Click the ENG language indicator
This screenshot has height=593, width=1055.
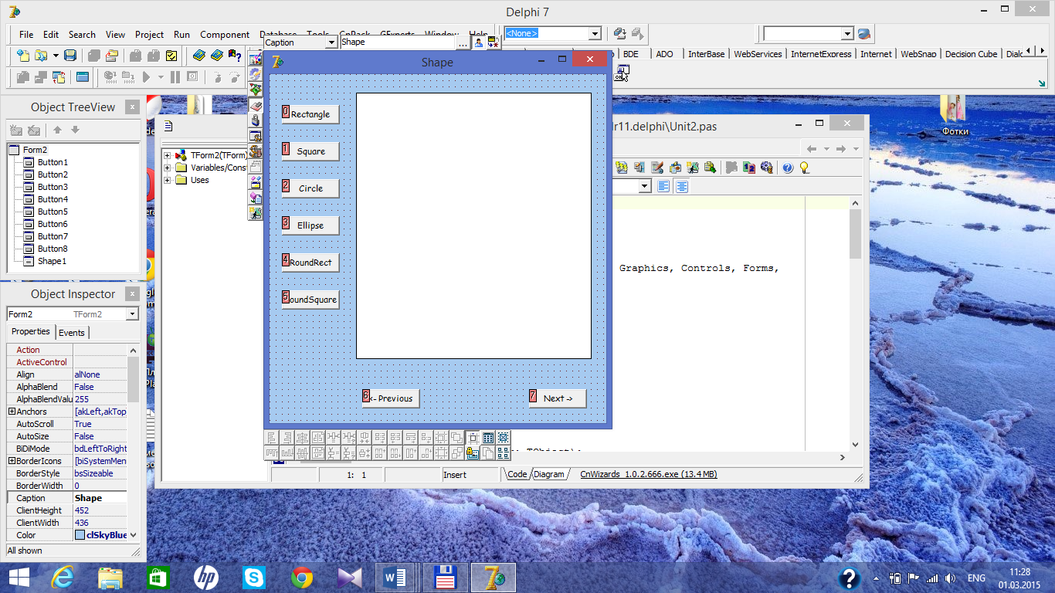pos(976,578)
